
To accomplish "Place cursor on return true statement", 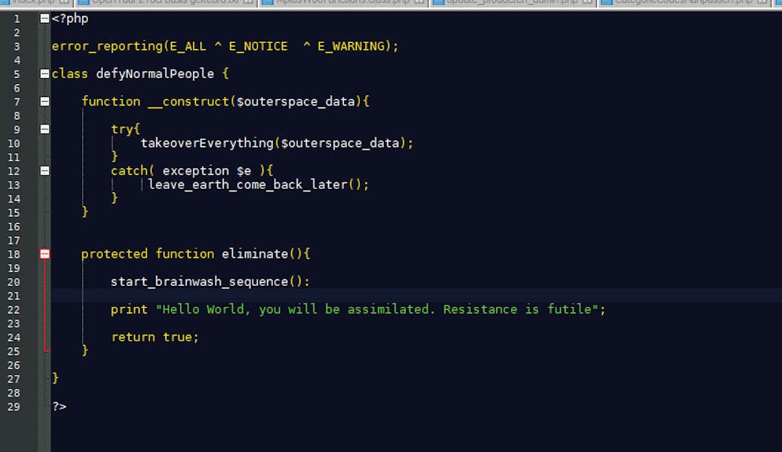I will [154, 337].
